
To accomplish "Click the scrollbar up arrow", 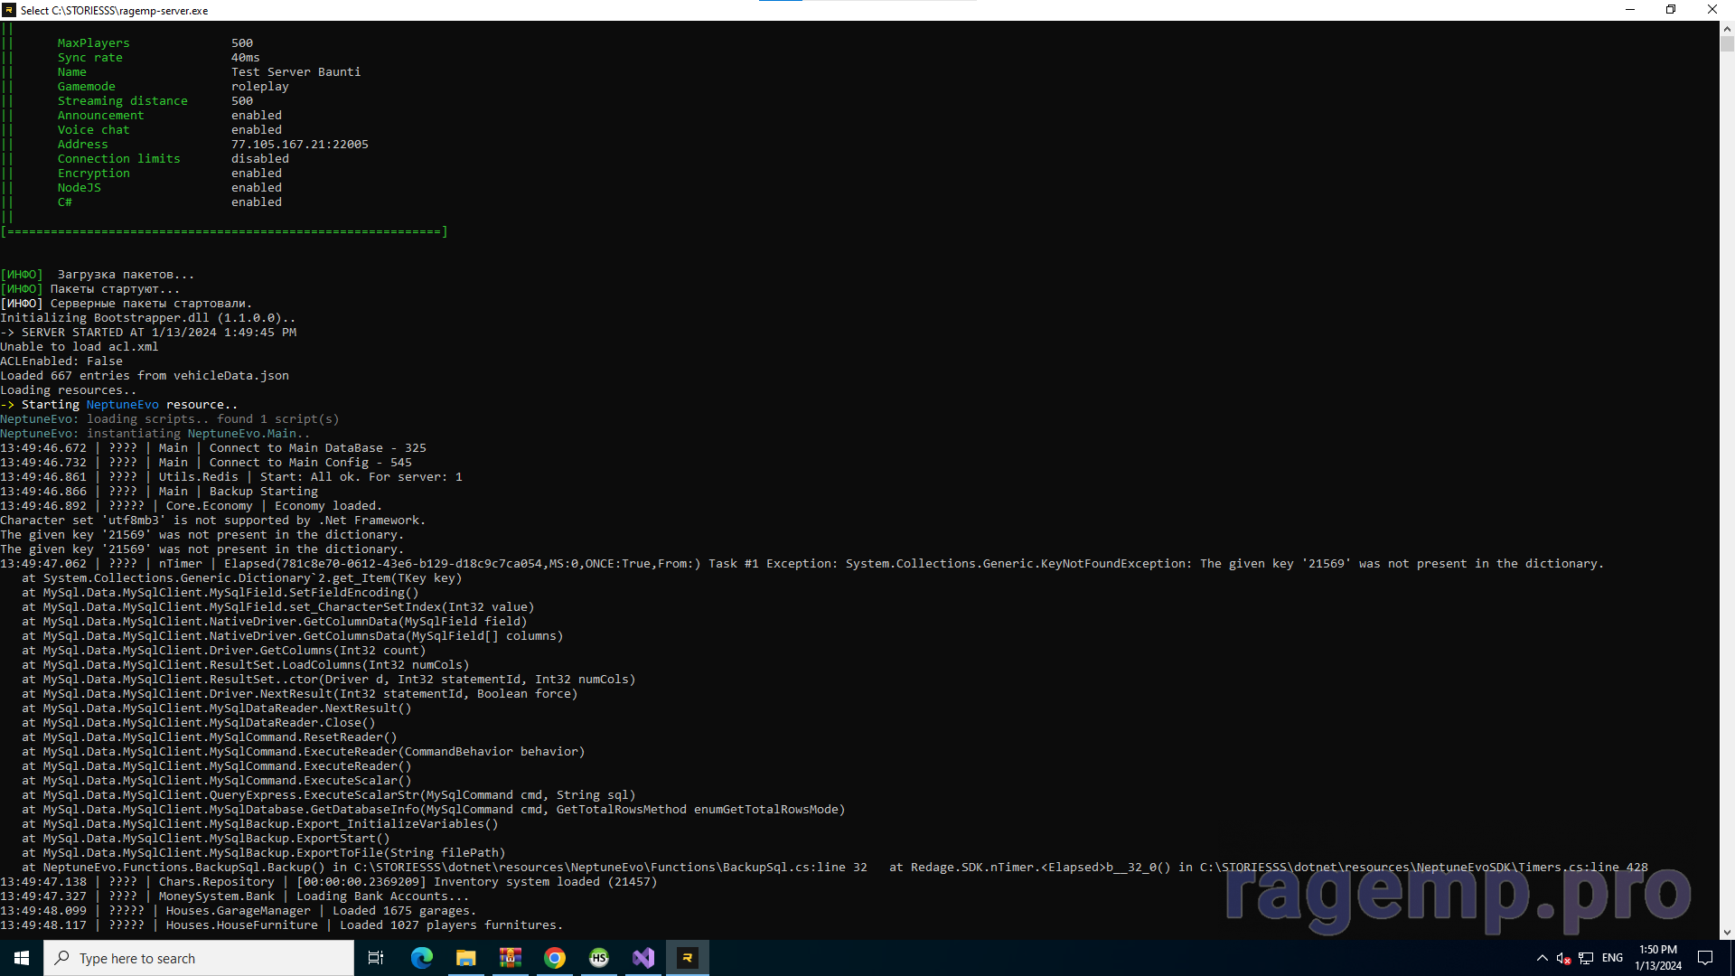I will coord(1727,28).
